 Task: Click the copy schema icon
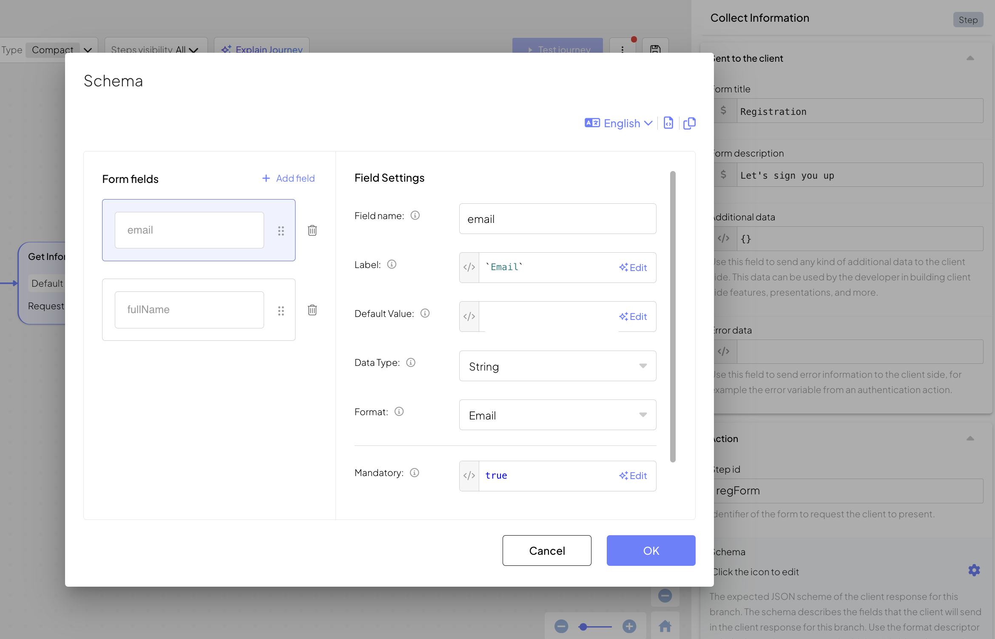point(689,123)
